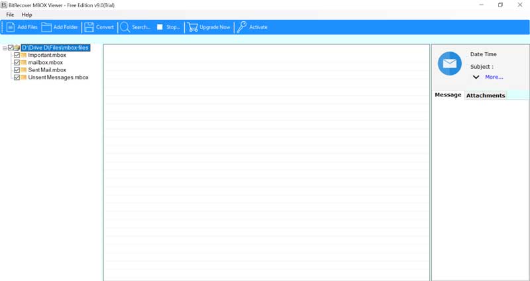This screenshot has height=281, width=530.
Task: Click the Add Files toolbar icon
Action: 11,27
